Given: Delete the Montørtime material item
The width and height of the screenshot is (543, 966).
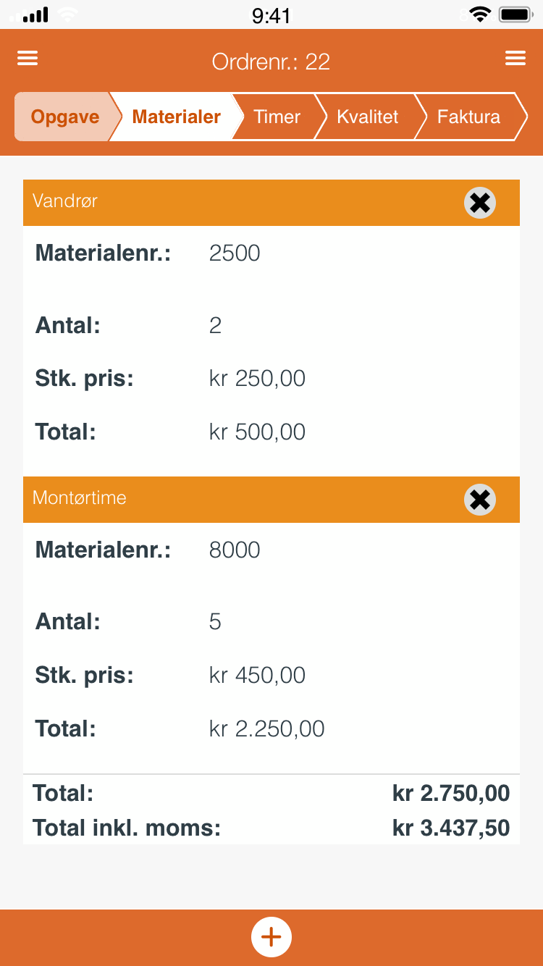Looking at the screenshot, I should [x=479, y=500].
